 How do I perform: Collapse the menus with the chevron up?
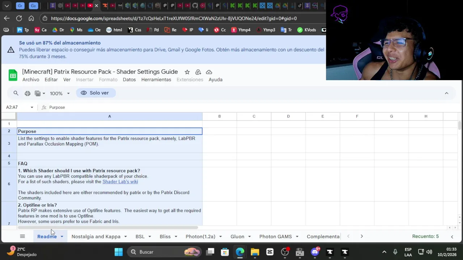[446, 93]
